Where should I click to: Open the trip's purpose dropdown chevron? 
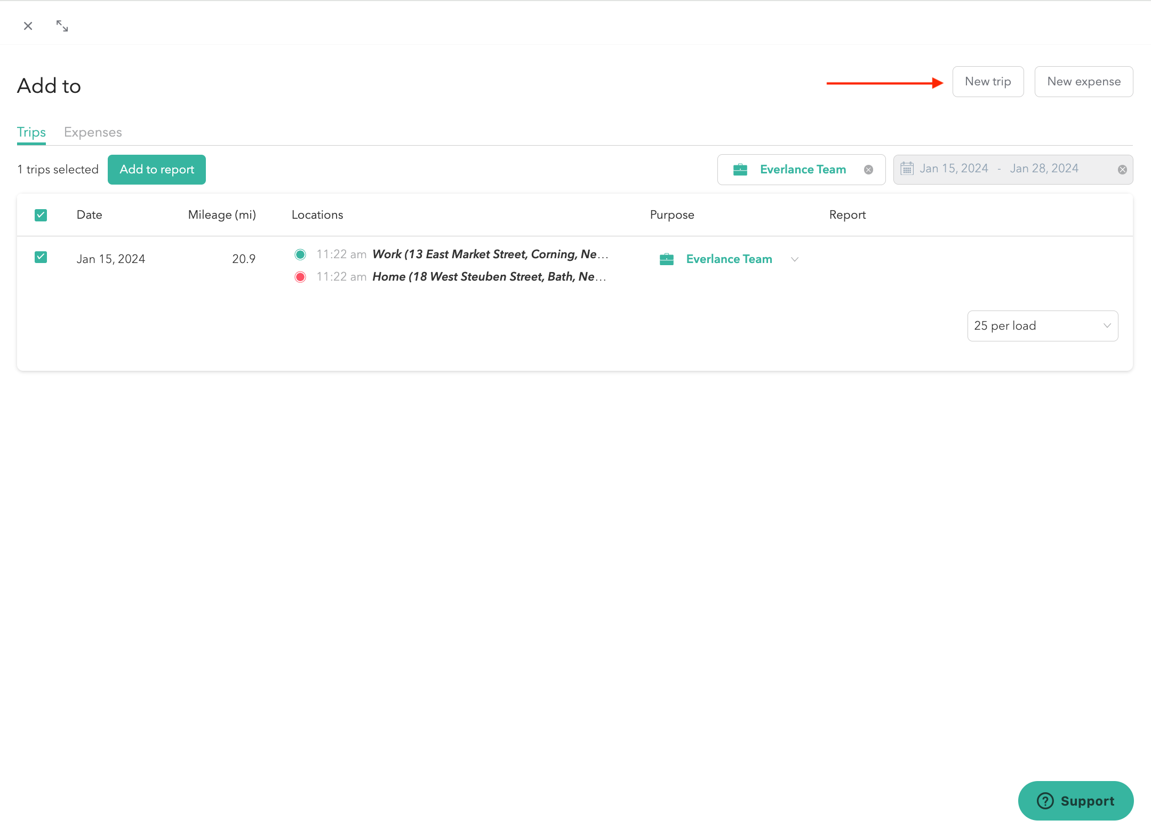click(795, 259)
